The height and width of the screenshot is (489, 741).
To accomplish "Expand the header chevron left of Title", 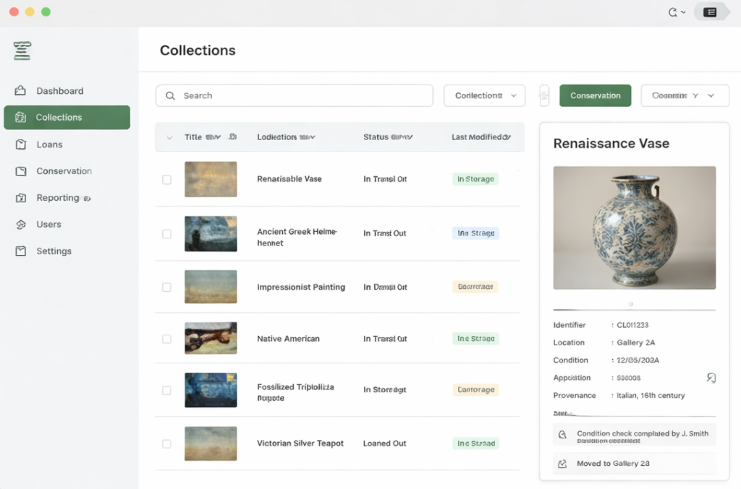I will (169, 137).
